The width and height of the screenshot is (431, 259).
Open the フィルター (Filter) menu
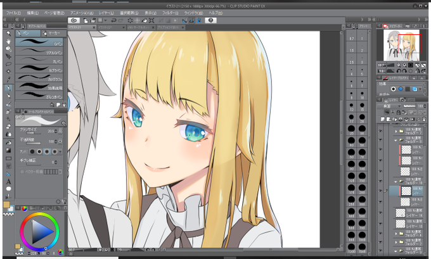(170, 13)
